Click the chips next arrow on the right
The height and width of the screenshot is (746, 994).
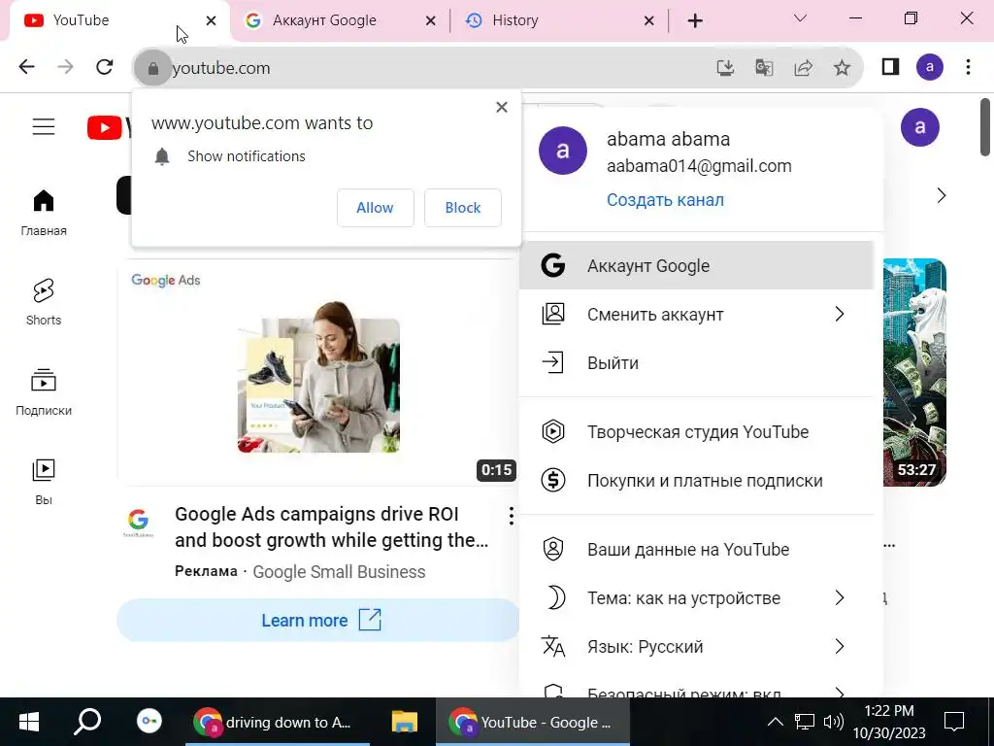(941, 195)
